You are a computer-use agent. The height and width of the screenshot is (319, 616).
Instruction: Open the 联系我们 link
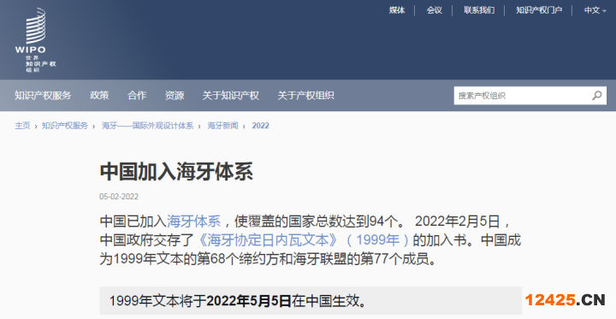479,10
